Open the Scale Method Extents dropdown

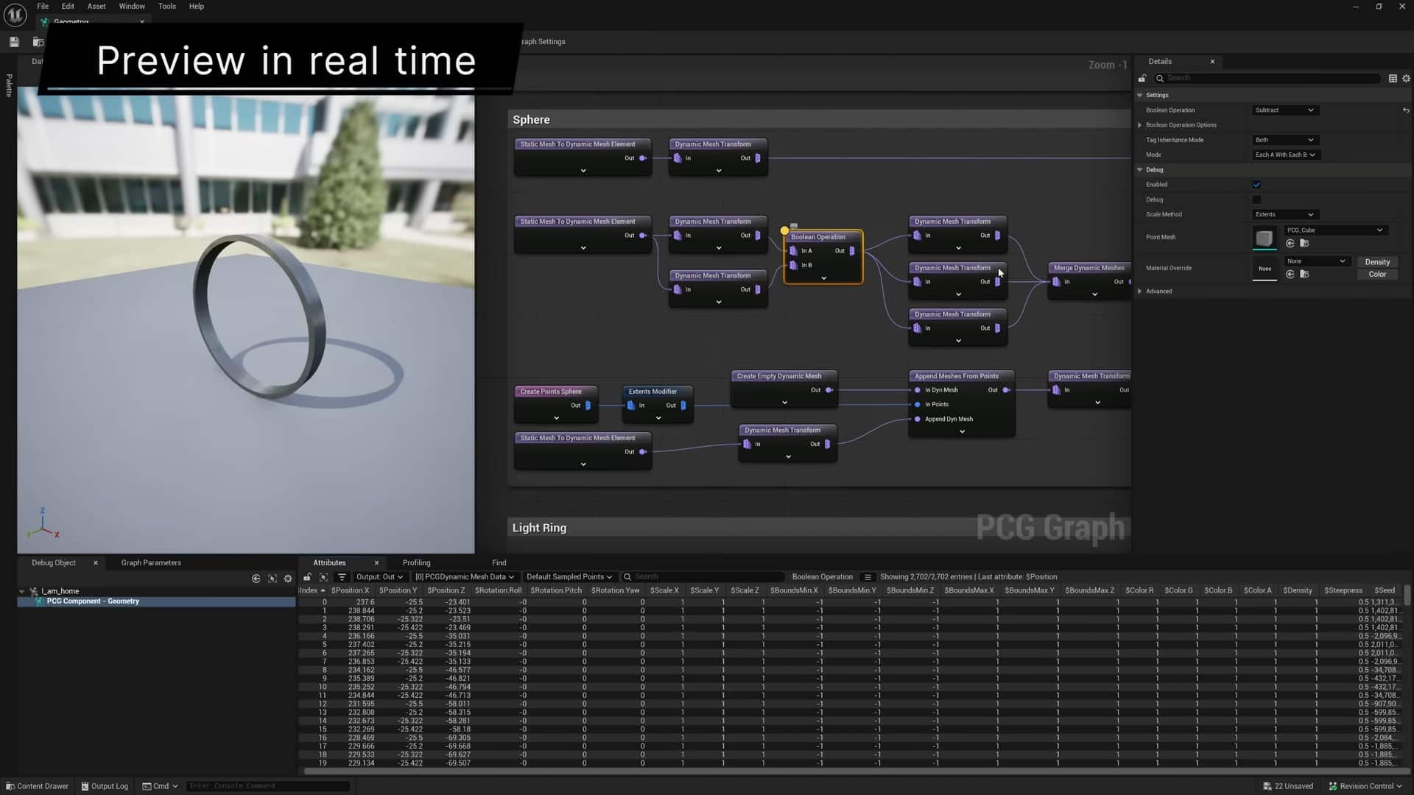[1284, 214]
